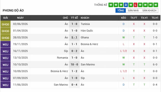
Task: Click the TX.FT column header
Action: [134, 18]
